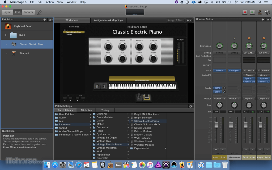Open the tuner icon beside Perform

[39, 12]
